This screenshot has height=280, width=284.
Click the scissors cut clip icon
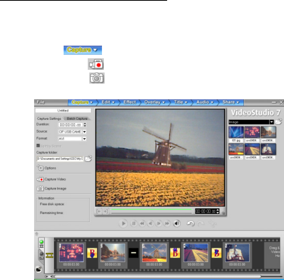click(212, 224)
